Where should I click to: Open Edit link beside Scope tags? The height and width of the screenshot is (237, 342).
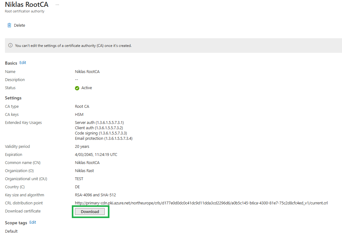point(33,222)
